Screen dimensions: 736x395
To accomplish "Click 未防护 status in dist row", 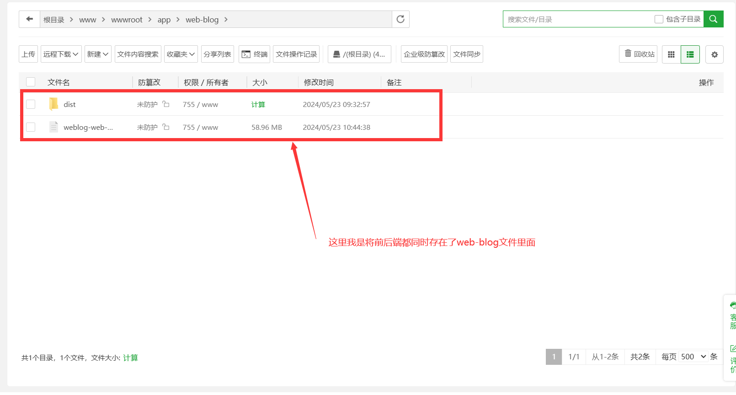I will click(147, 104).
